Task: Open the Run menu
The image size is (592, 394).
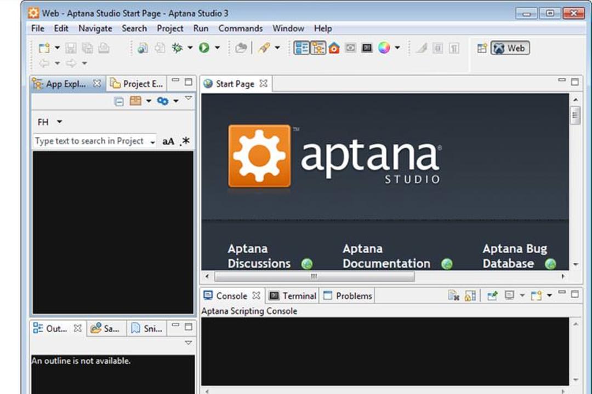Action: click(201, 28)
